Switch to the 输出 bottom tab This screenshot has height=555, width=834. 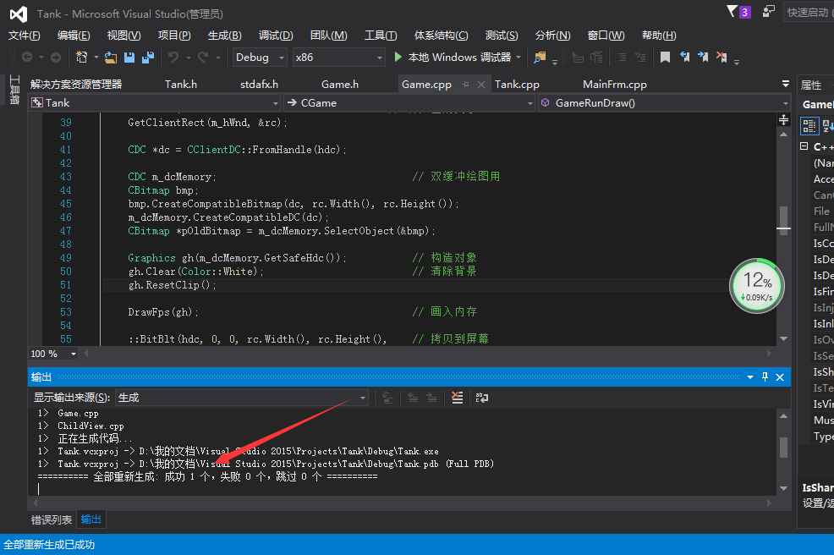pos(91,519)
